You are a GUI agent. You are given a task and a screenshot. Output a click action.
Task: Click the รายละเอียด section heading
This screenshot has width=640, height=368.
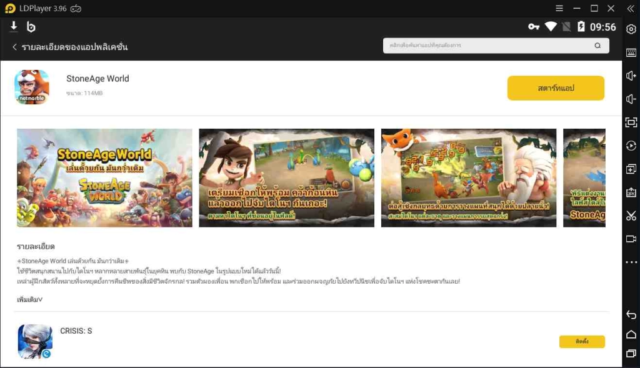[x=36, y=246]
